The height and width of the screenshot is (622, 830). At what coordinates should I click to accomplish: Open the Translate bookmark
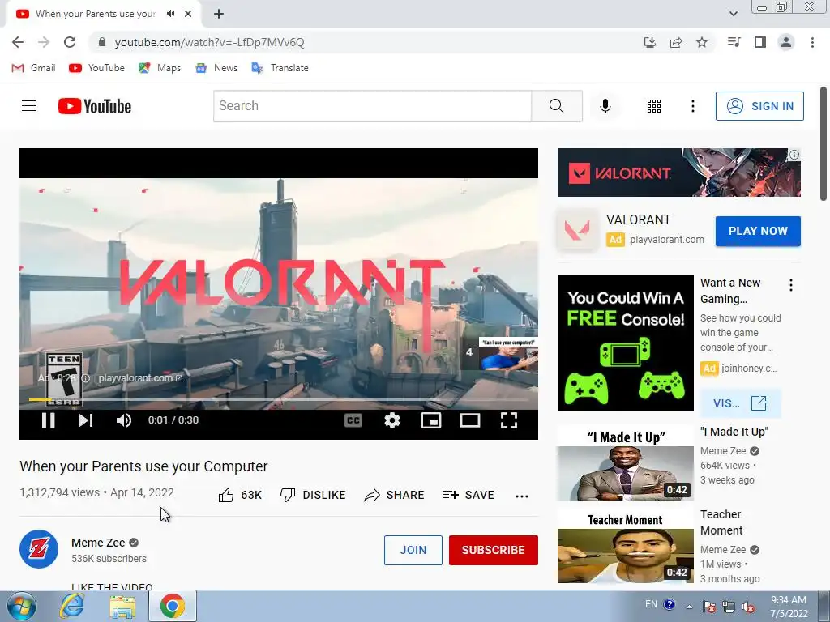(x=280, y=68)
